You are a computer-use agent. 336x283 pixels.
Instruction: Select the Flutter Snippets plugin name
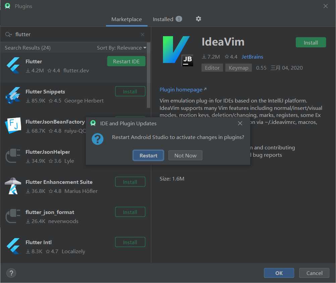(45, 92)
